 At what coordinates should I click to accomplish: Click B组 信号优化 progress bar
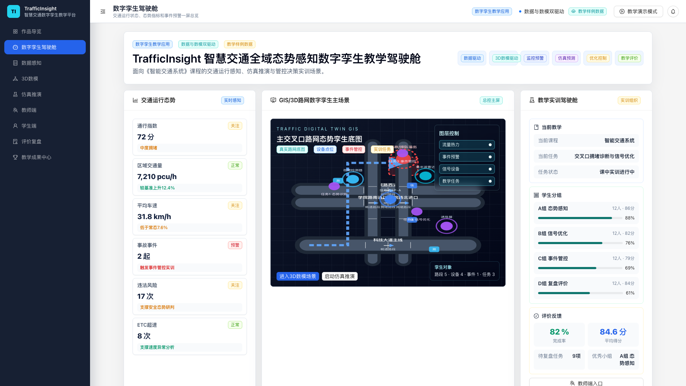click(580, 243)
